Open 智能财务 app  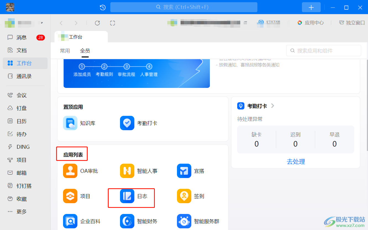[x=139, y=221]
